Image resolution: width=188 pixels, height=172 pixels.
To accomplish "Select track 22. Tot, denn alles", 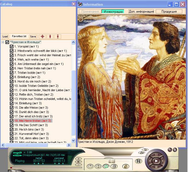I will (x=31, y=138).
